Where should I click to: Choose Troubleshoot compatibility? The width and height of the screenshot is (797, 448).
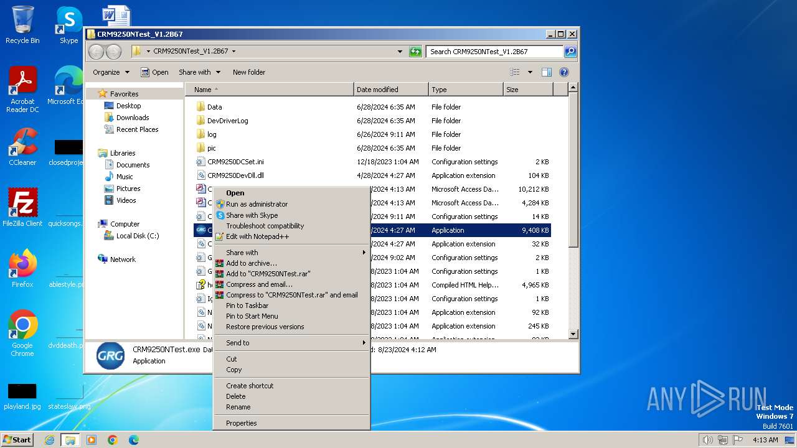pos(291,226)
